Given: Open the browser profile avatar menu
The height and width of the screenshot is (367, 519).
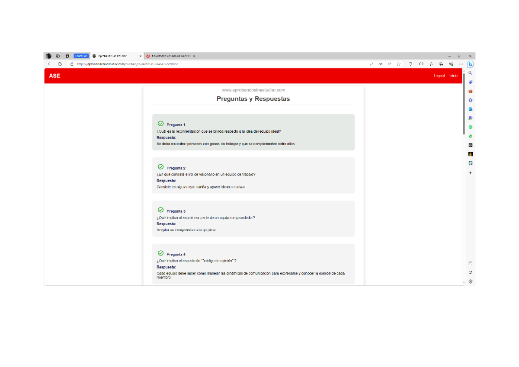Looking at the screenshot, I should tap(49, 56).
